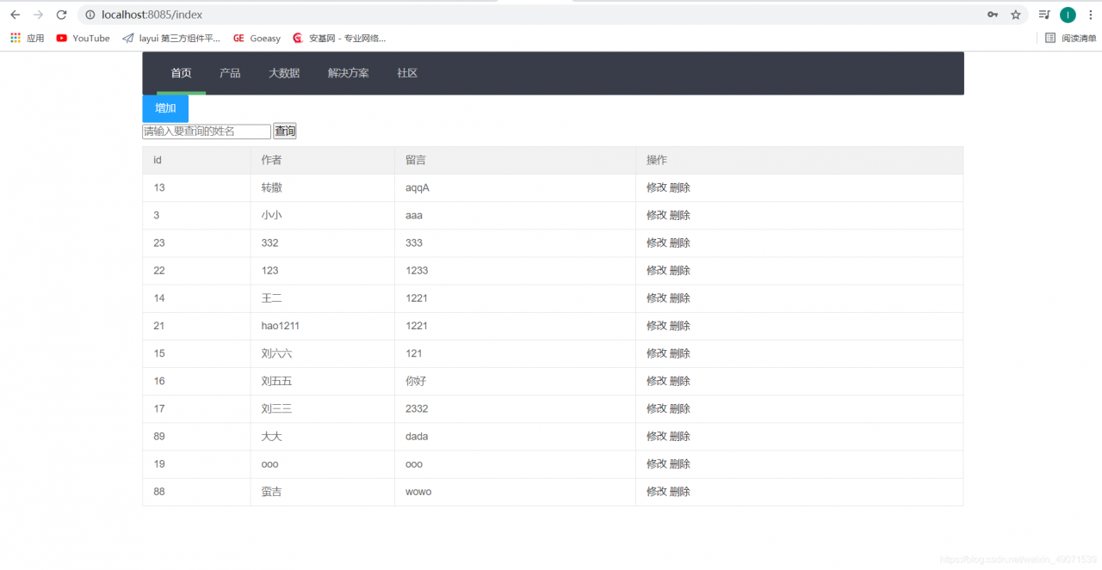Click 删除 in the 蛮吉 row
The width and height of the screenshot is (1102, 570).
click(x=680, y=491)
